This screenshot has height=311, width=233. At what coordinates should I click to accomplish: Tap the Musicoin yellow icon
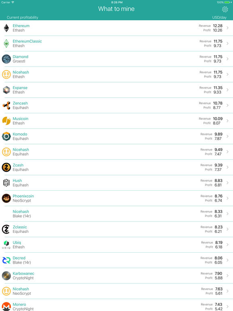[x=6, y=121]
